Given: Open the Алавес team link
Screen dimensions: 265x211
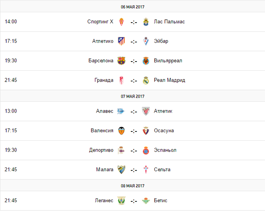Looking at the screenshot, I should click(104, 111).
